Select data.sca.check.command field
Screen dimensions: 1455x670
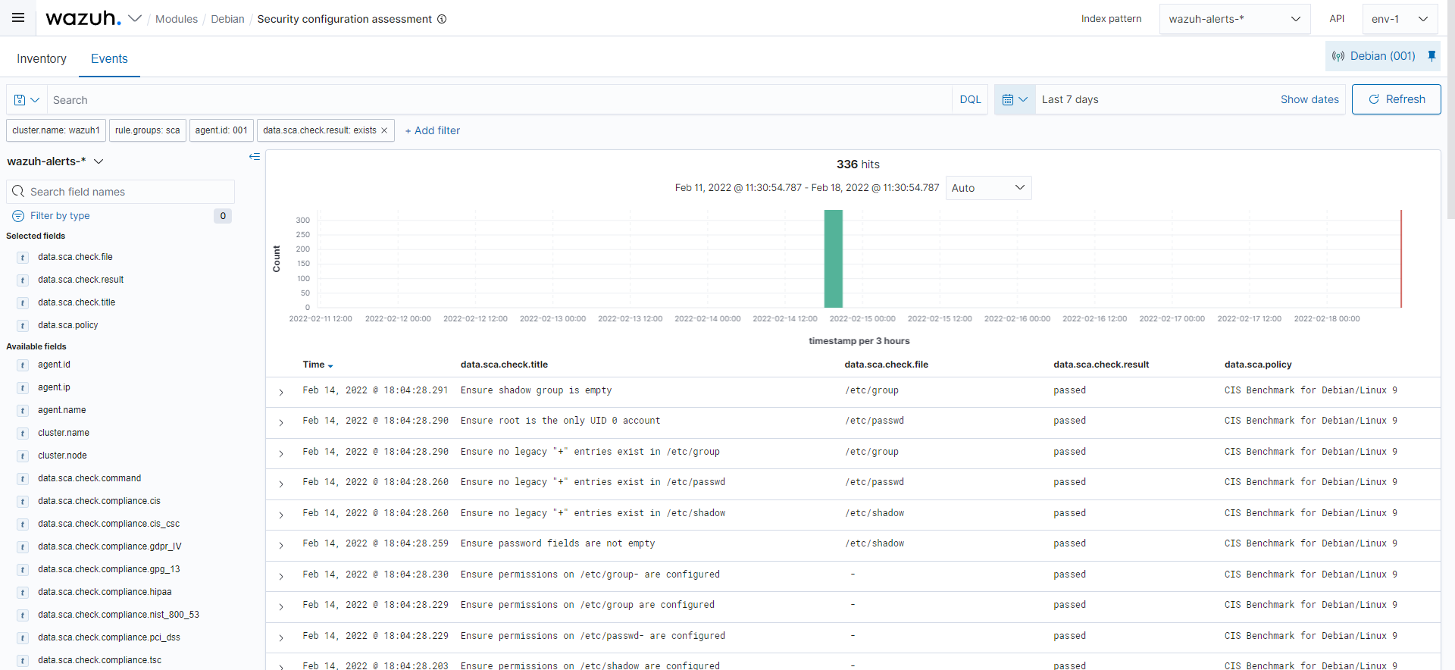89,478
